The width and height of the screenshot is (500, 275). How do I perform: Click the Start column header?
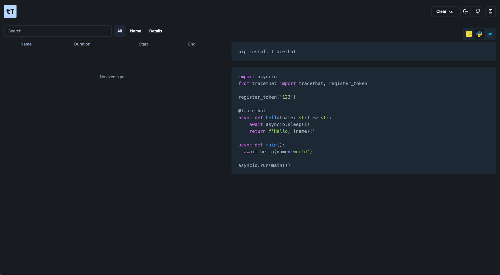click(x=143, y=44)
